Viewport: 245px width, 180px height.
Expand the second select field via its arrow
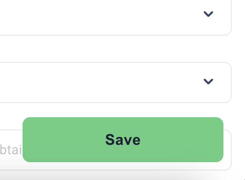[208, 82]
